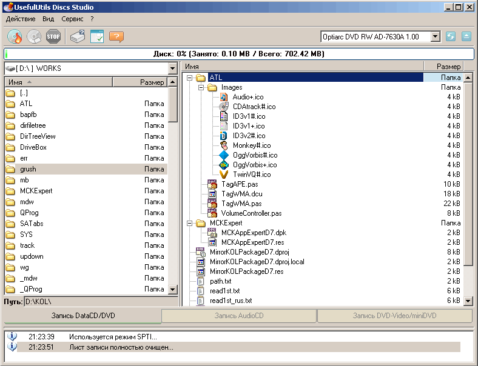Select the TagWMA.pas file in the tree
Screen dimensions: 478x366
tap(241, 204)
